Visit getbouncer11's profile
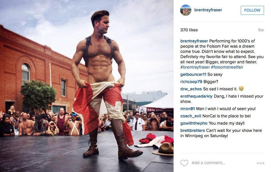Screen dimensions: 271x172 point(193,74)
